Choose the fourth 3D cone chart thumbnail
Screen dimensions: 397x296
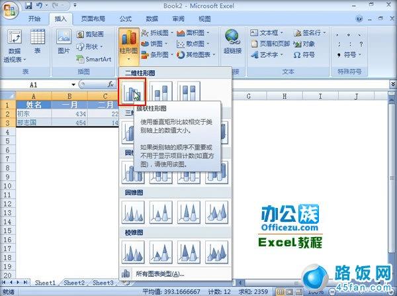click(x=217, y=212)
